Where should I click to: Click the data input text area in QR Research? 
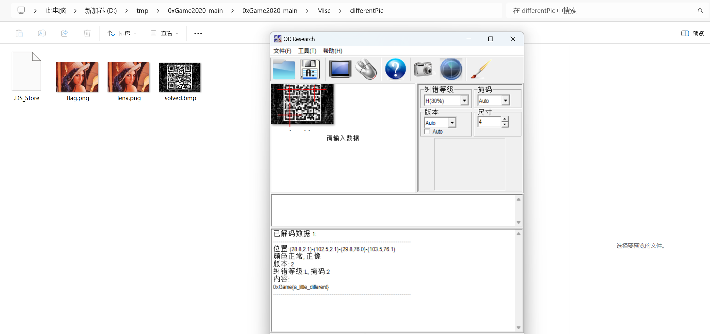pyautogui.click(x=393, y=210)
